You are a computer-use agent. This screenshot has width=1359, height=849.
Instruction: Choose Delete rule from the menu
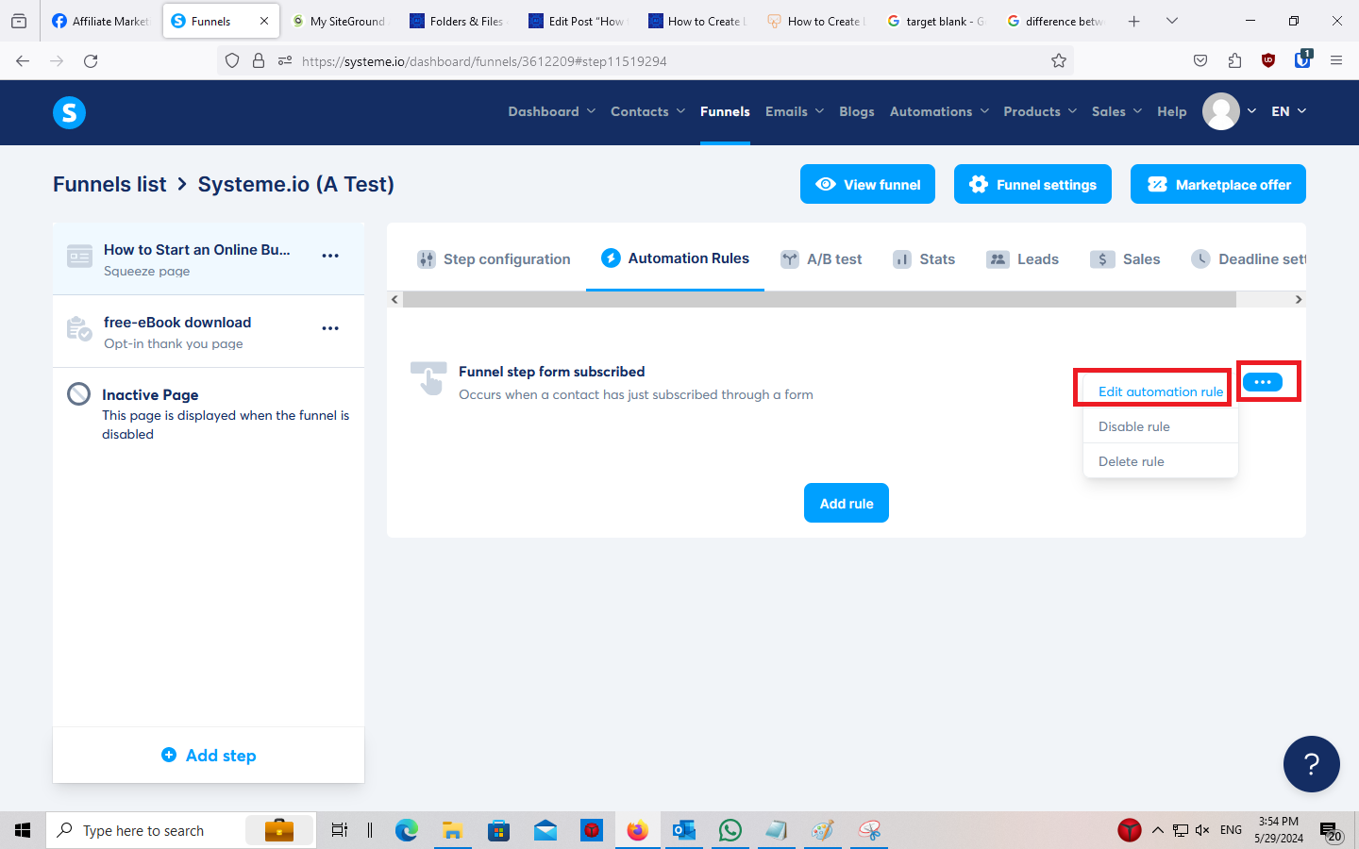point(1160,461)
